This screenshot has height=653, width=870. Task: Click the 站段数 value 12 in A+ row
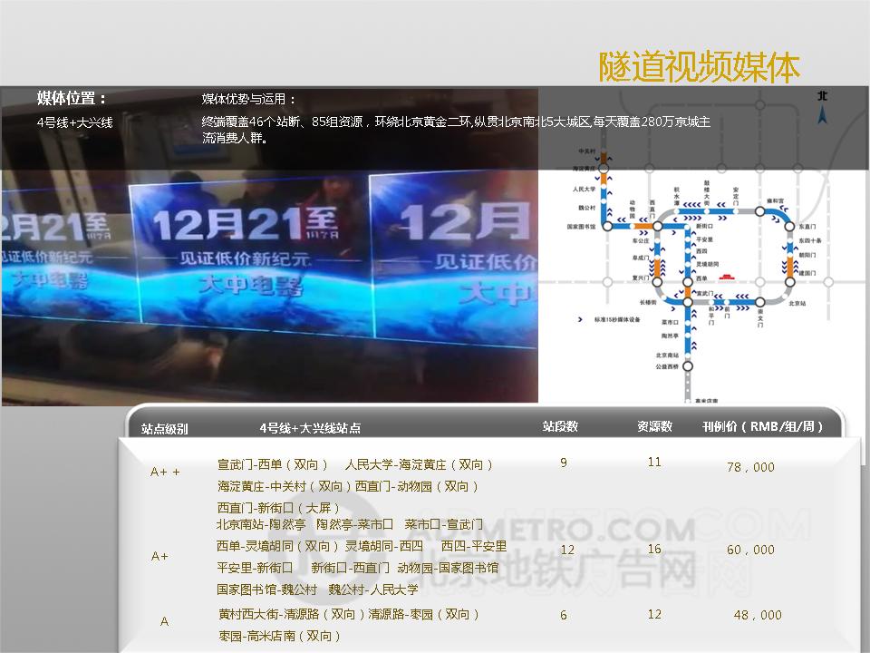pyautogui.click(x=567, y=550)
